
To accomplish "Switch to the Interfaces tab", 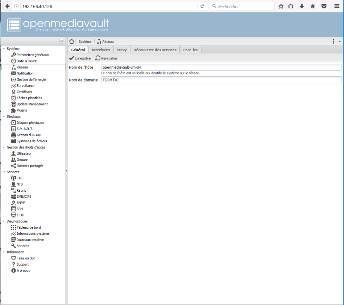I will click(x=101, y=49).
